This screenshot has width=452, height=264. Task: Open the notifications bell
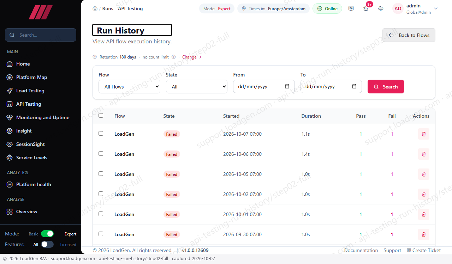(x=366, y=9)
